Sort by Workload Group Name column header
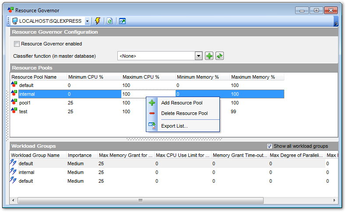This screenshot has height=212, width=346. click(38, 155)
